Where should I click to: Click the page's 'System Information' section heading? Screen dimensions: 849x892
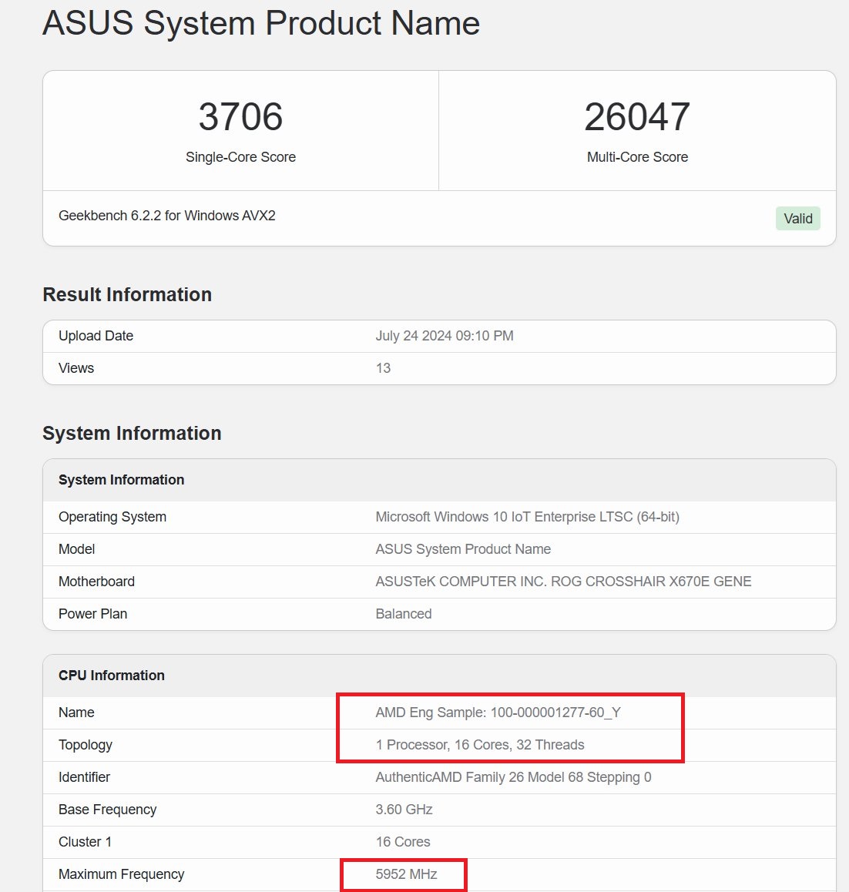132,434
